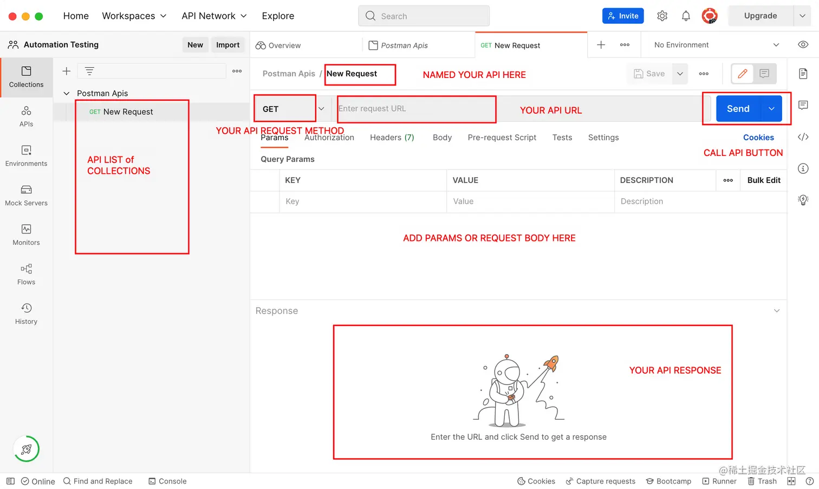Viewport: 819px width, 489px height.
Task: Open the notifications bell
Action: (686, 16)
